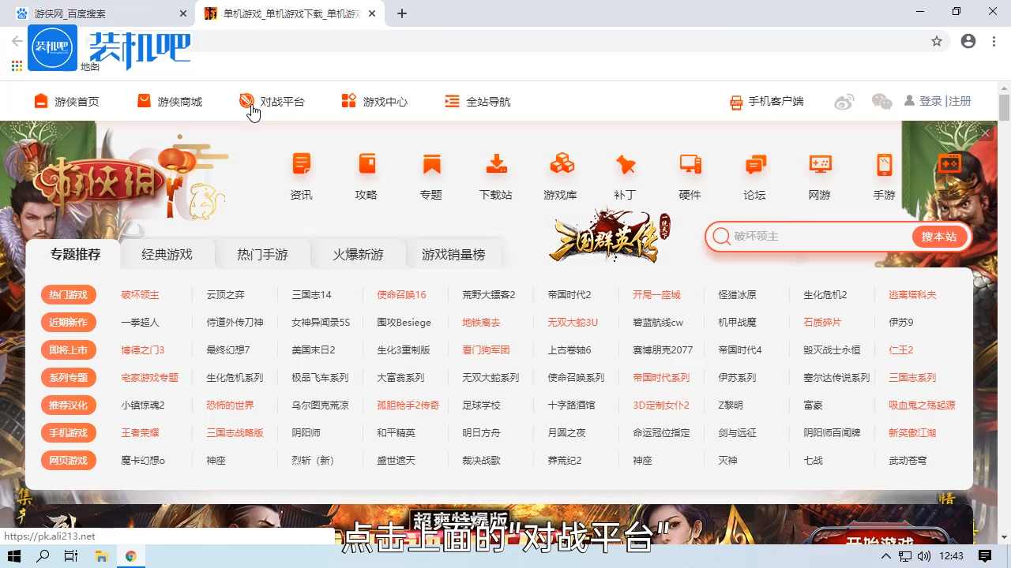Open the 论坛 forum section icon
The width and height of the screenshot is (1011, 568).
pyautogui.click(x=754, y=174)
